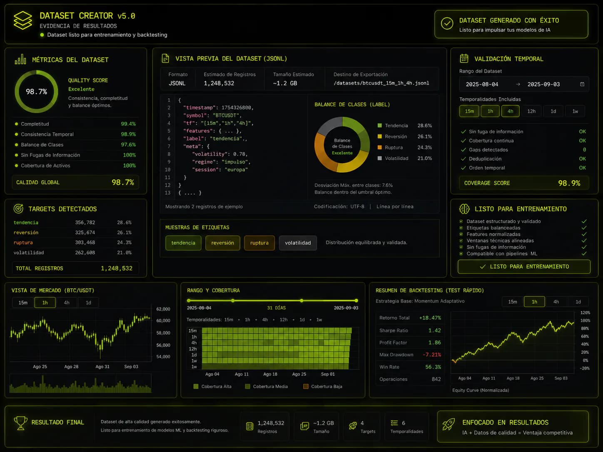This screenshot has width=603, height=452.
Task: Click the Balance de Clases donut chart
Action: click(342, 145)
